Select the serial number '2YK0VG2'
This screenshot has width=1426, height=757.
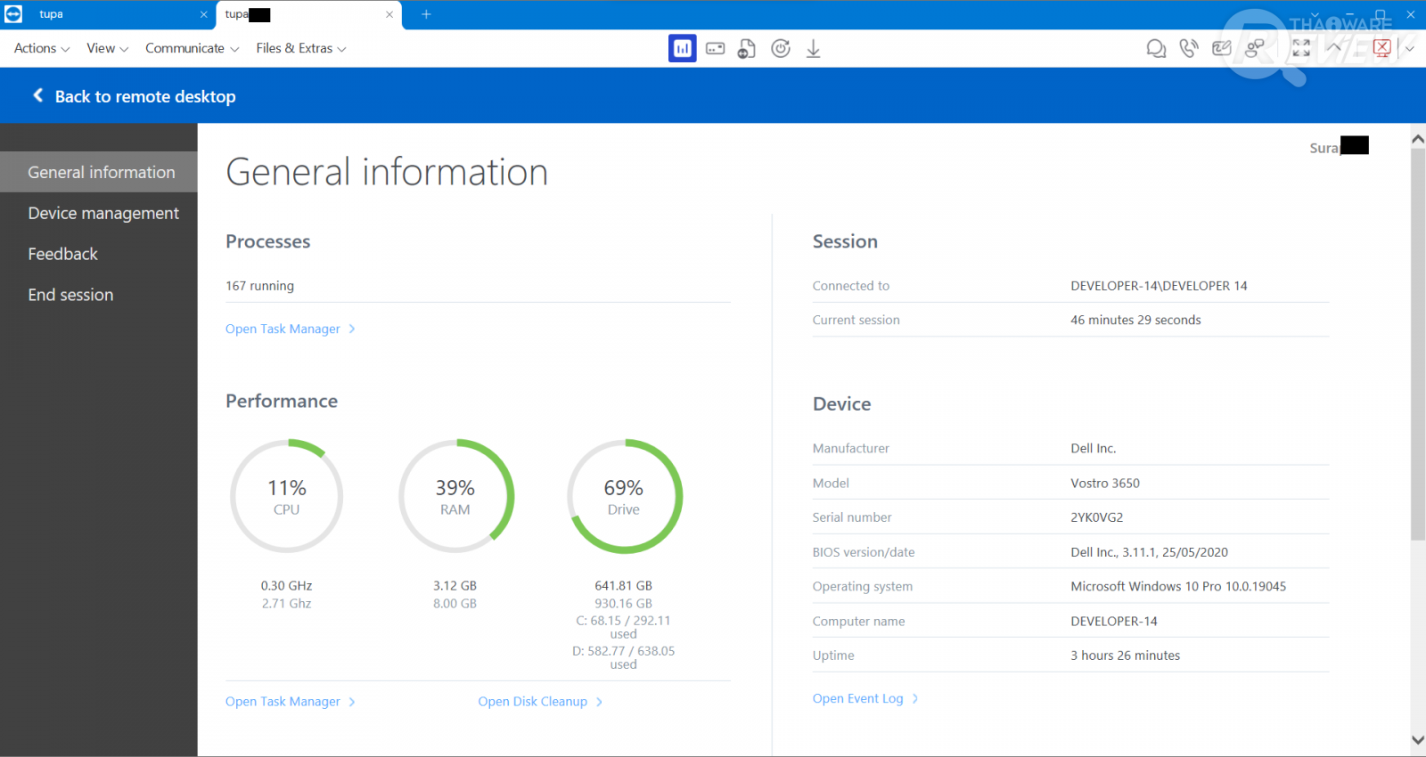(x=1097, y=517)
